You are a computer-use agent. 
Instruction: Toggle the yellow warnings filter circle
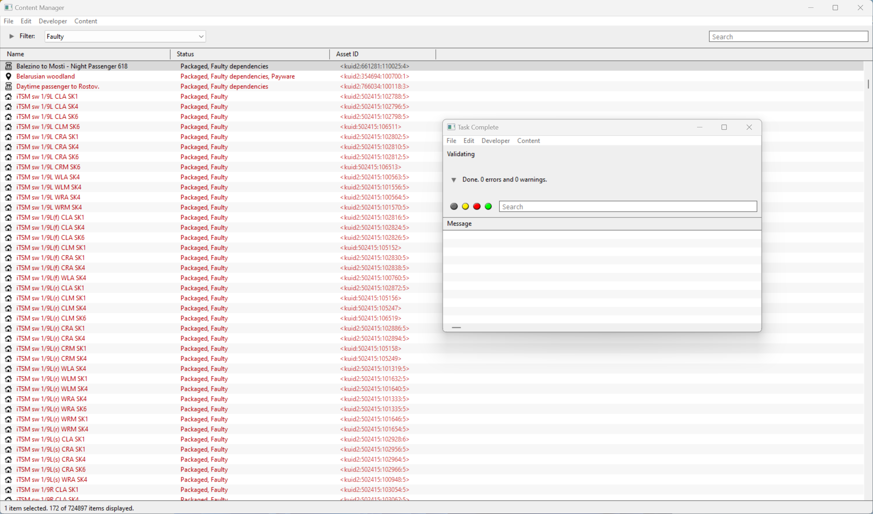click(x=465, y=207)
